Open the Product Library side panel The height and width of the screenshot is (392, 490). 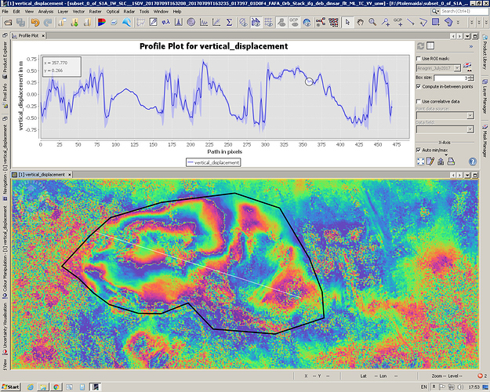[485, 53]
